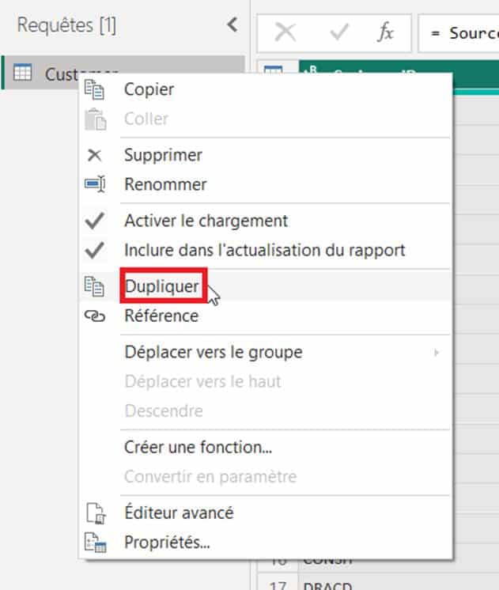Screen dimensions: 499x590
Task: Click the Supprimer X icon
Action: pyautogui.click(x=95, y=155)
